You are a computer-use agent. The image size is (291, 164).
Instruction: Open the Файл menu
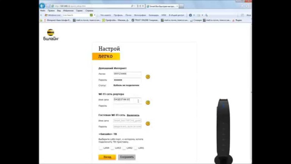pos(43,11)
